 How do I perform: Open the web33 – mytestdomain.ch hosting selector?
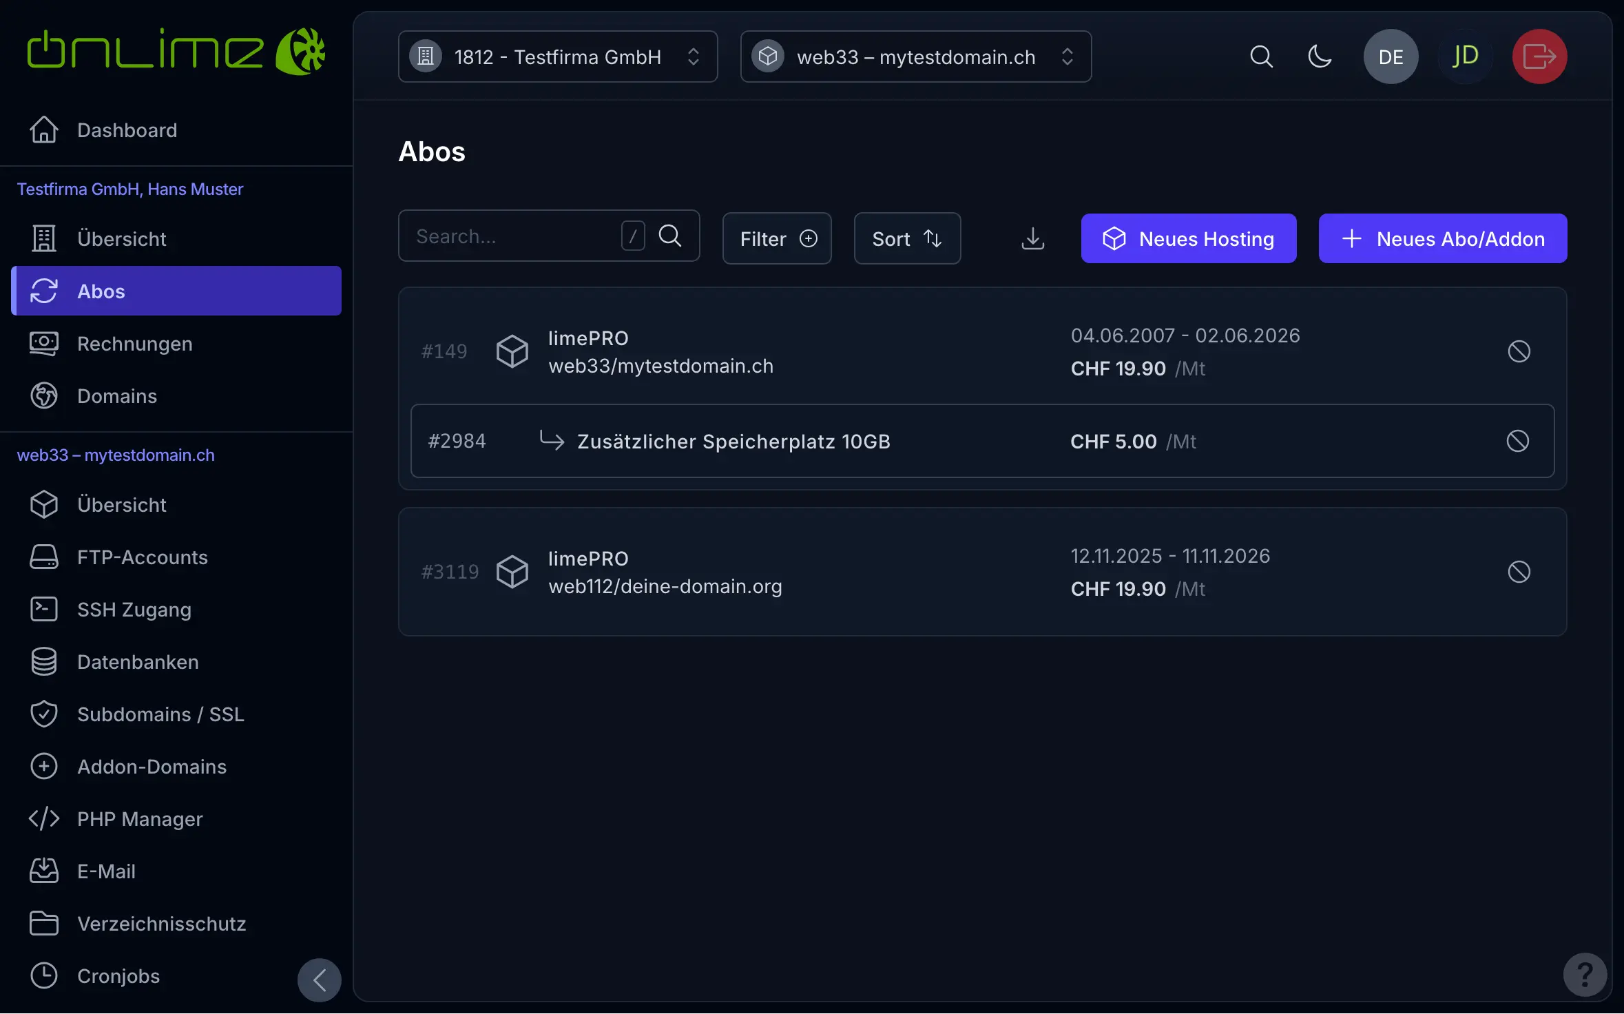tap(915, 56)
